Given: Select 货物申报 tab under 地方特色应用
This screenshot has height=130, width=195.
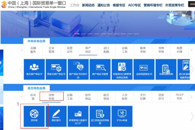Looking at the screenshot, I should [51, 97].
